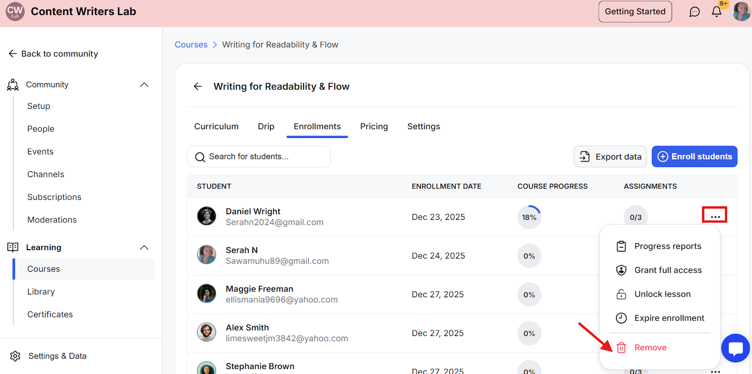Click the Content Writers Lab logo
752x374 pixels.
point(15,12)
